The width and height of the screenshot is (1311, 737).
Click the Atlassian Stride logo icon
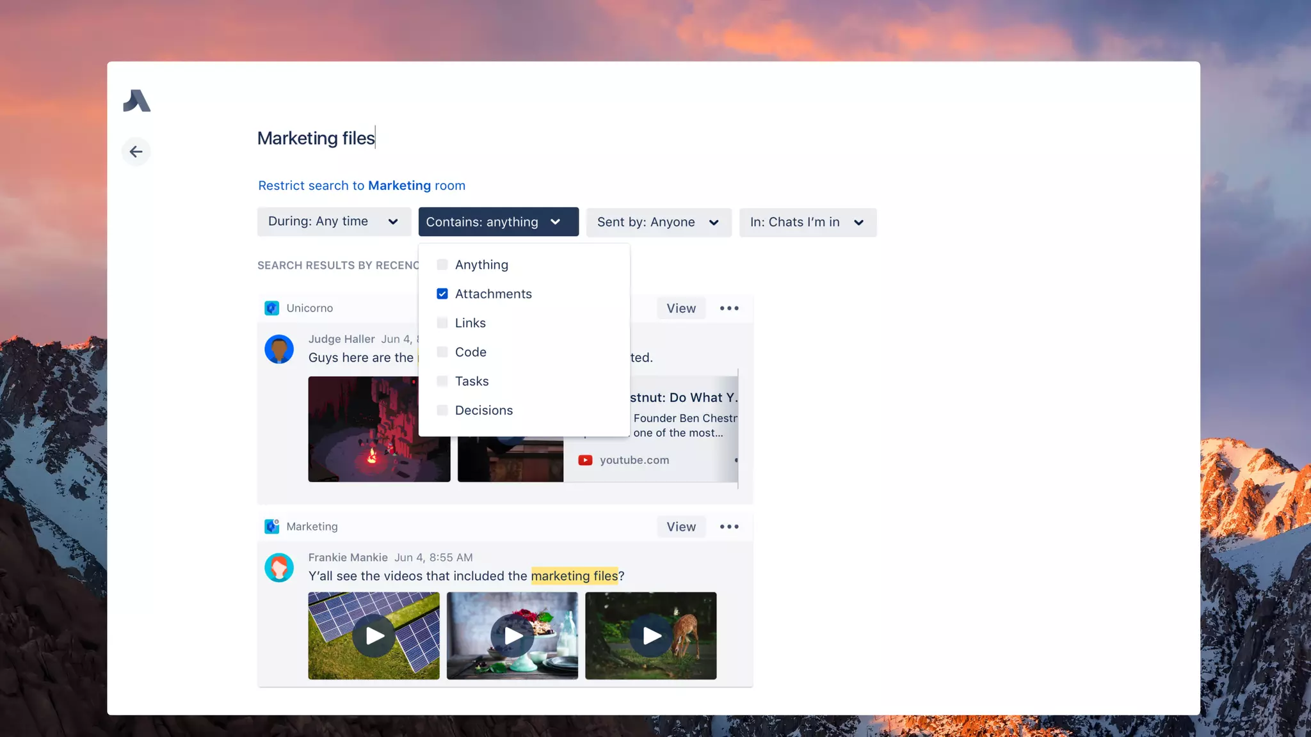[x=136, y=101]
